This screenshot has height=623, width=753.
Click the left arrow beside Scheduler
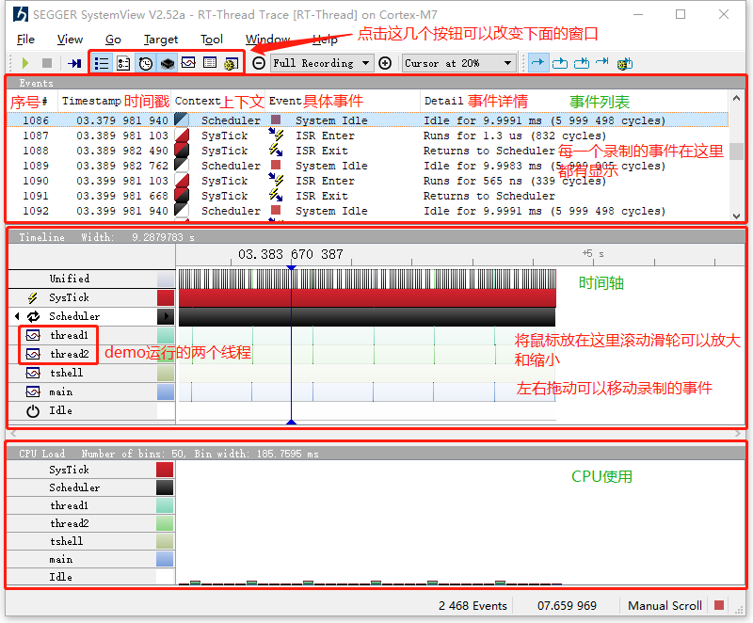tap(16, 316)
